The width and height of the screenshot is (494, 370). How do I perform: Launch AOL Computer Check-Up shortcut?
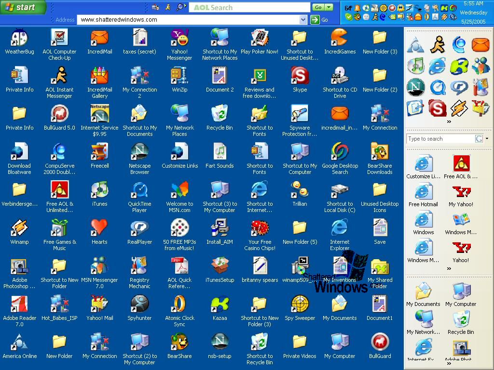click(x=59, y=44)
